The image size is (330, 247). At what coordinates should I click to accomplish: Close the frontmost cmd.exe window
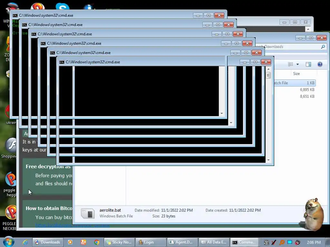click(266, 62)
